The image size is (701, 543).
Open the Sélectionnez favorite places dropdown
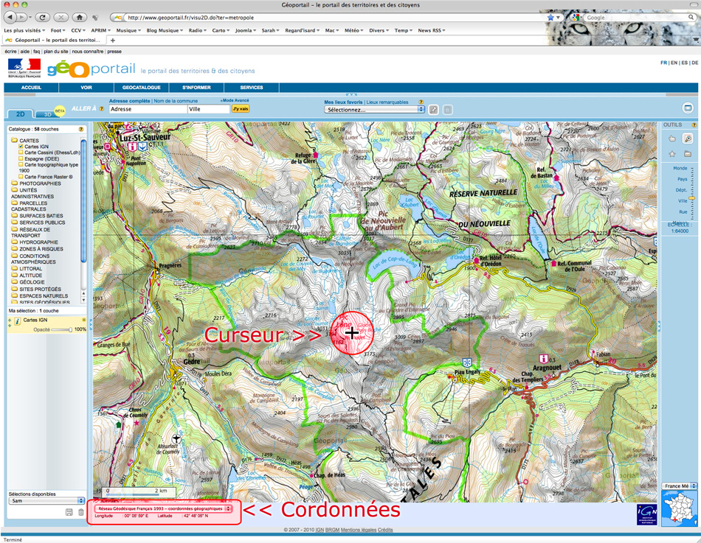[374, 110]
